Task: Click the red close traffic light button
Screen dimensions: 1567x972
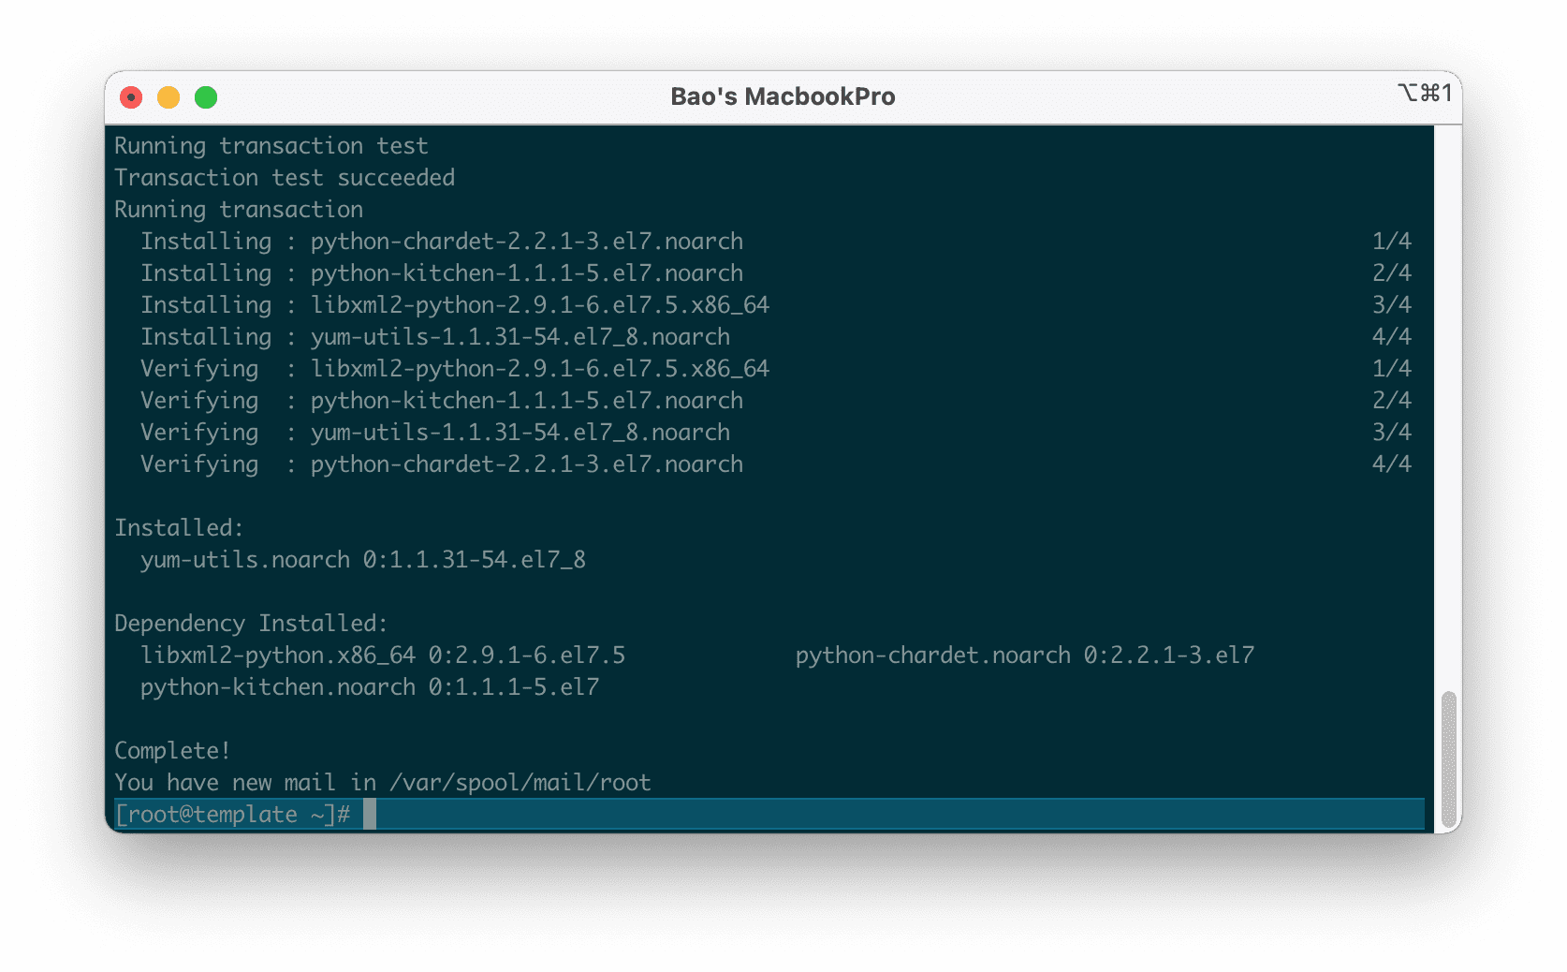Action: 131,96
